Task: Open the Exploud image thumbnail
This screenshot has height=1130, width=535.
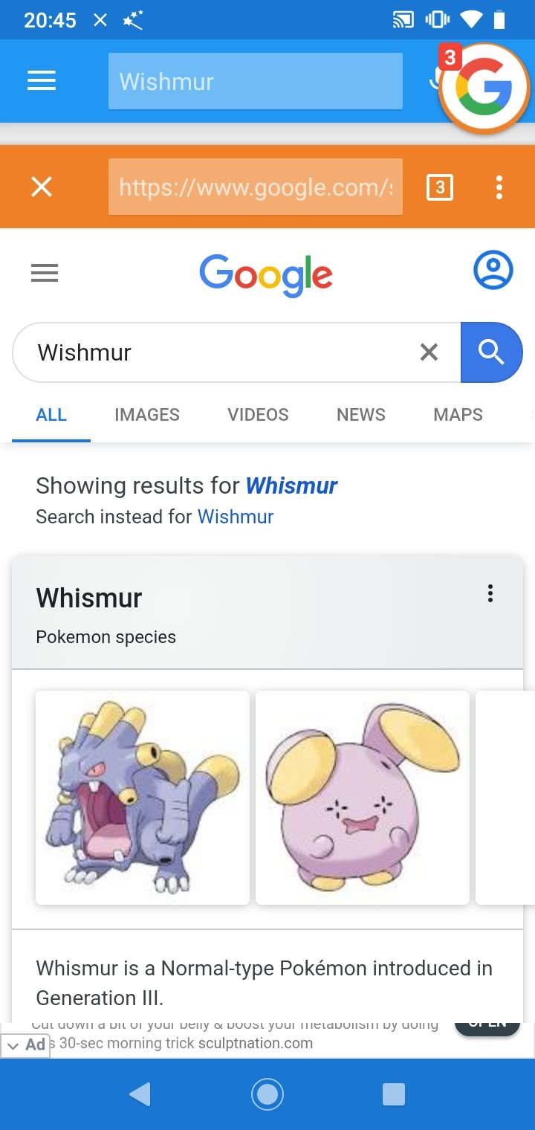Action: [143, 798]
